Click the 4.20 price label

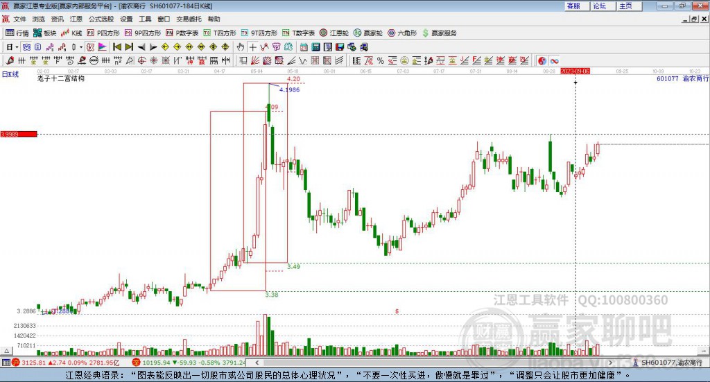click(293, 79)
